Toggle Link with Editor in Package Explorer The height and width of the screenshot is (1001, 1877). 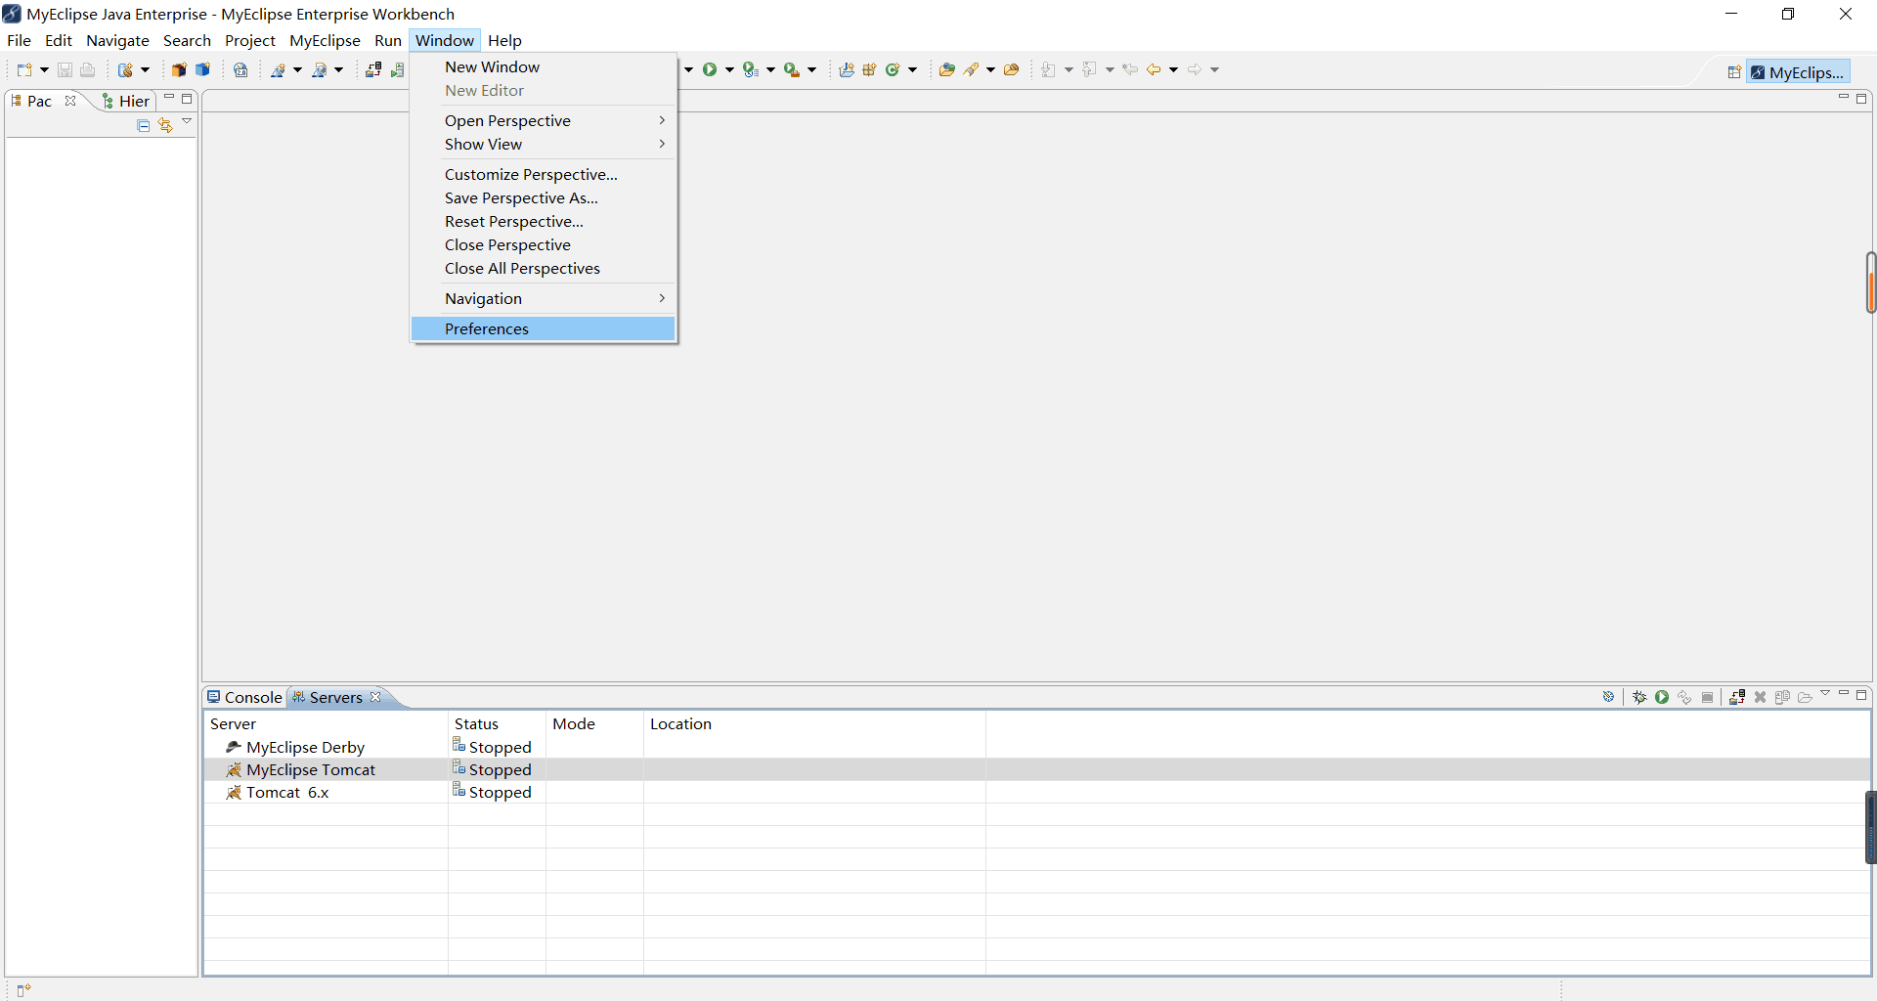(x=164, y=125)
